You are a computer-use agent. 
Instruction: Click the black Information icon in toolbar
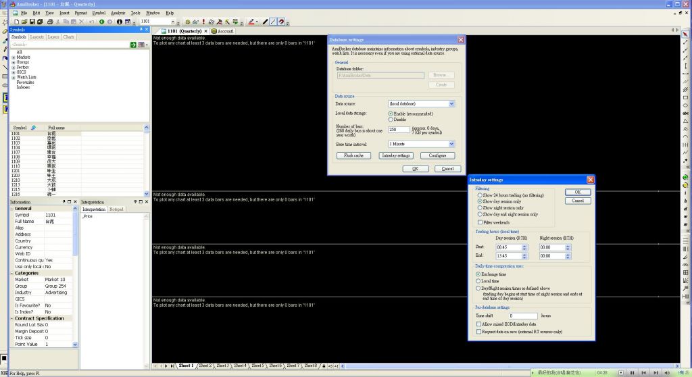(119, 22)
